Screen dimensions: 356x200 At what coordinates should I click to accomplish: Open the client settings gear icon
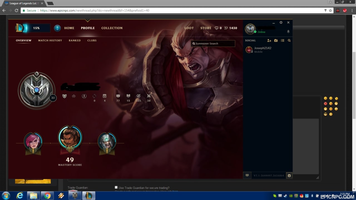pos(281,22)
